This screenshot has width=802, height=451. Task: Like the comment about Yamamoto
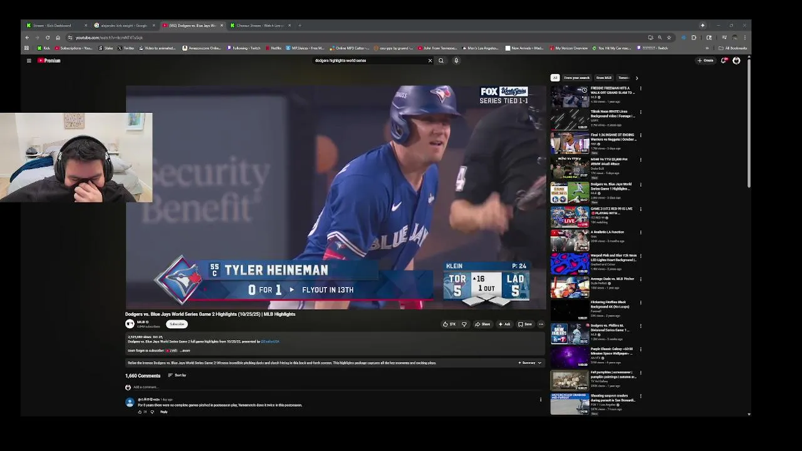pyautogui.click(x=140, y=412)
